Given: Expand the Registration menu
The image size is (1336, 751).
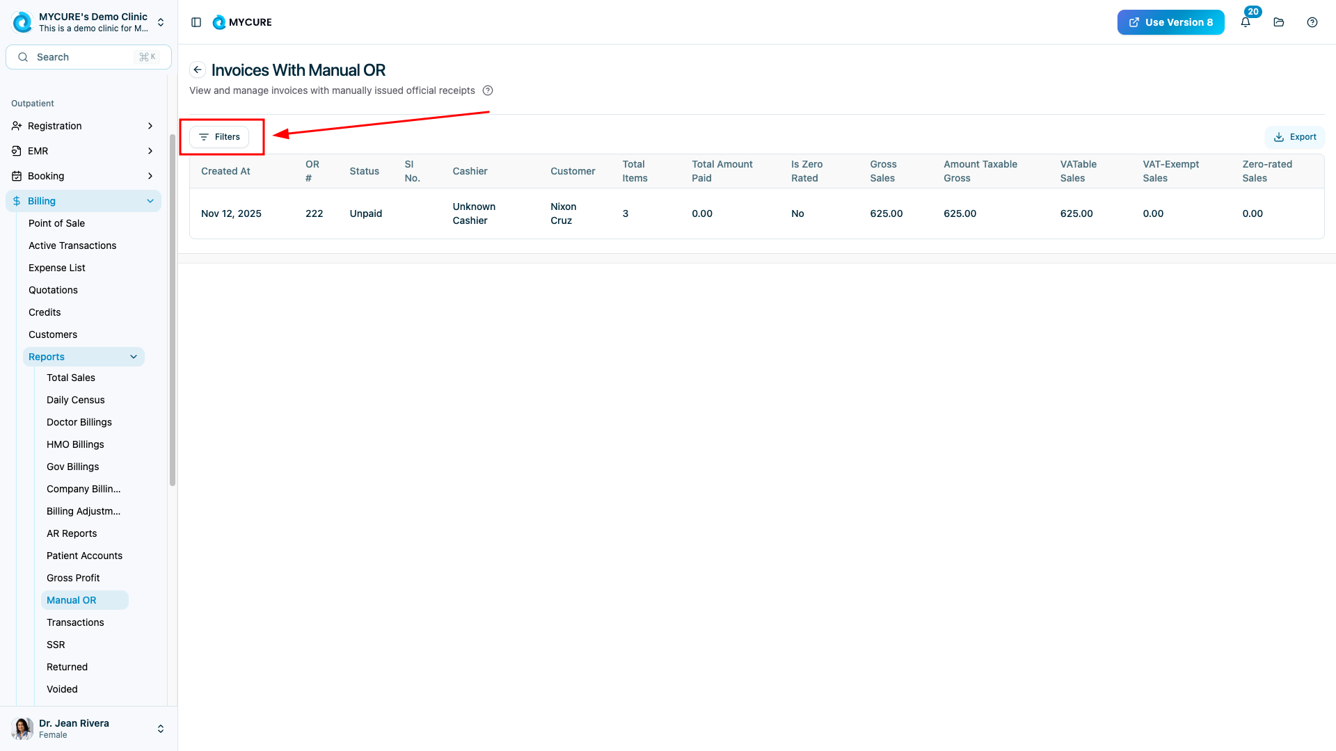Looking at the screenshot, I should tap(83, 126).
